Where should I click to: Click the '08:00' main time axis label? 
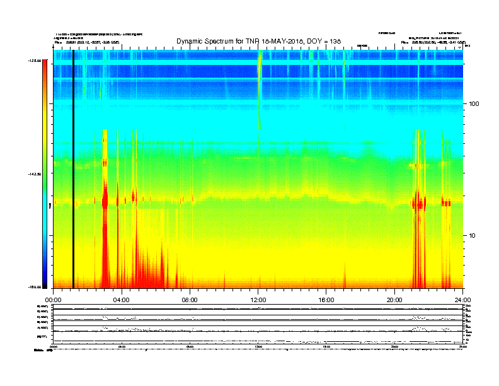[x=190, y=300]
